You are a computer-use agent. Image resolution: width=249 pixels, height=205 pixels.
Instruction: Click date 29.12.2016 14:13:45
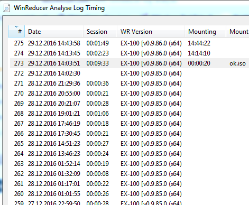[x=54, y=53]
